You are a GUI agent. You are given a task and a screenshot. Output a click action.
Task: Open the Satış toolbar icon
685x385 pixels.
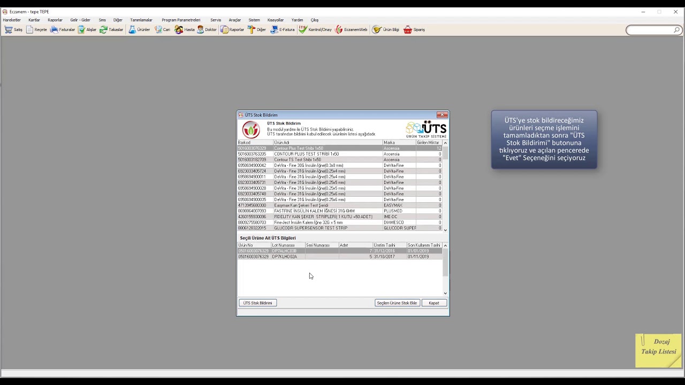[14, 30]
